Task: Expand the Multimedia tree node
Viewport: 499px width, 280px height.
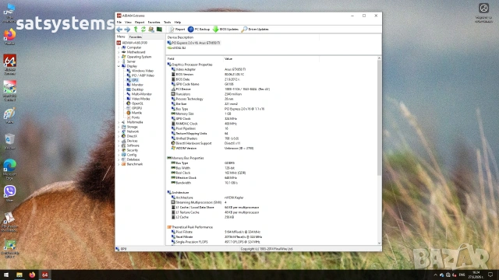Action: tap(119, 122)
